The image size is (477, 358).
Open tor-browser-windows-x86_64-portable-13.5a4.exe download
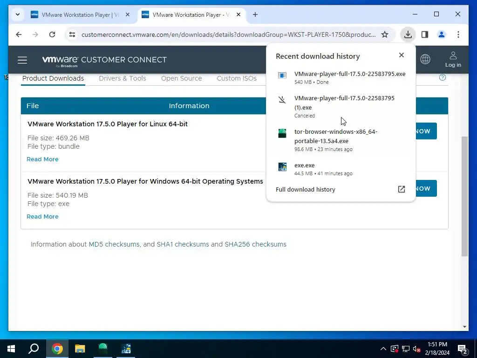(x=341, y=140)
